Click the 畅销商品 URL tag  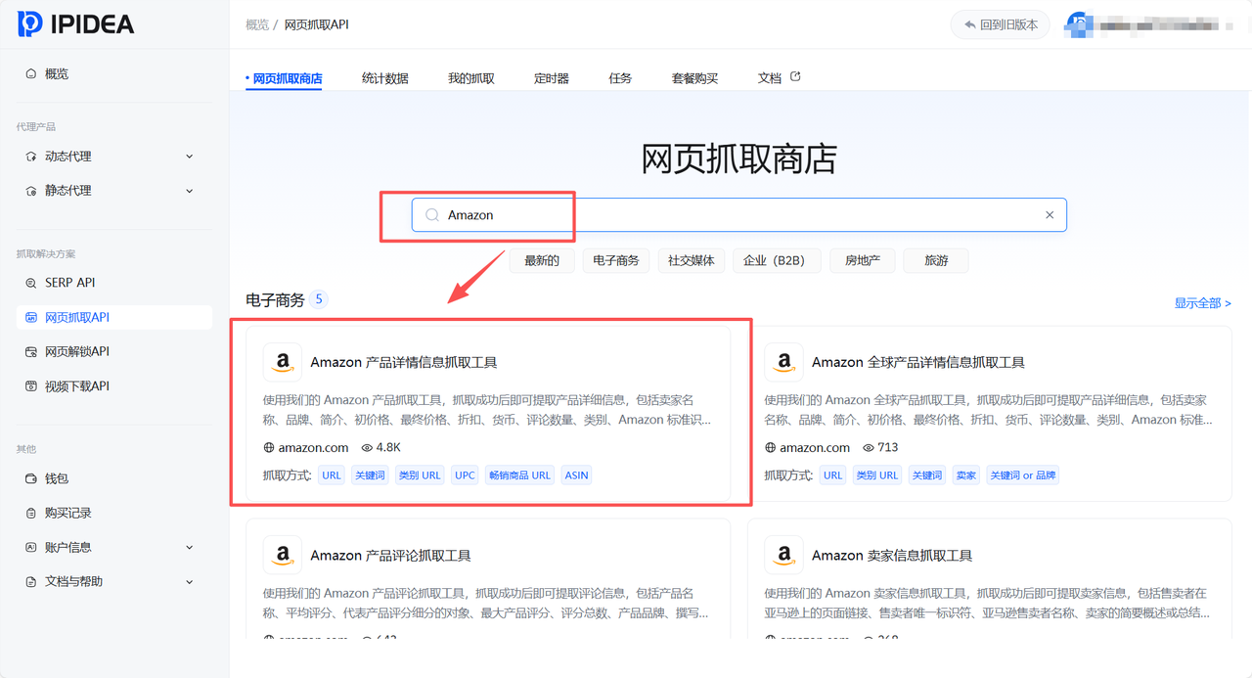[519, 475]
